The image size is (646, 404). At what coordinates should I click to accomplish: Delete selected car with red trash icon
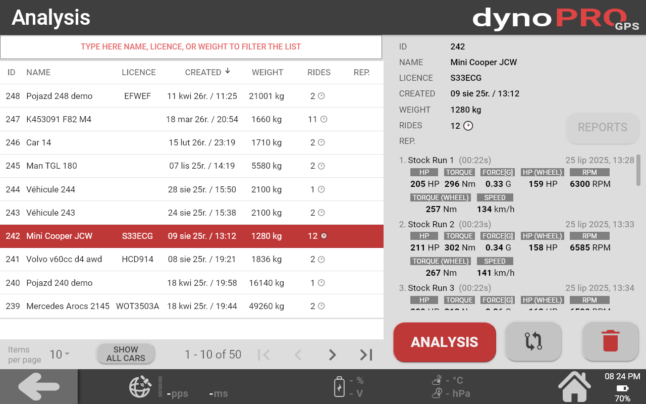pyautogui.click(x=610, y=341)
